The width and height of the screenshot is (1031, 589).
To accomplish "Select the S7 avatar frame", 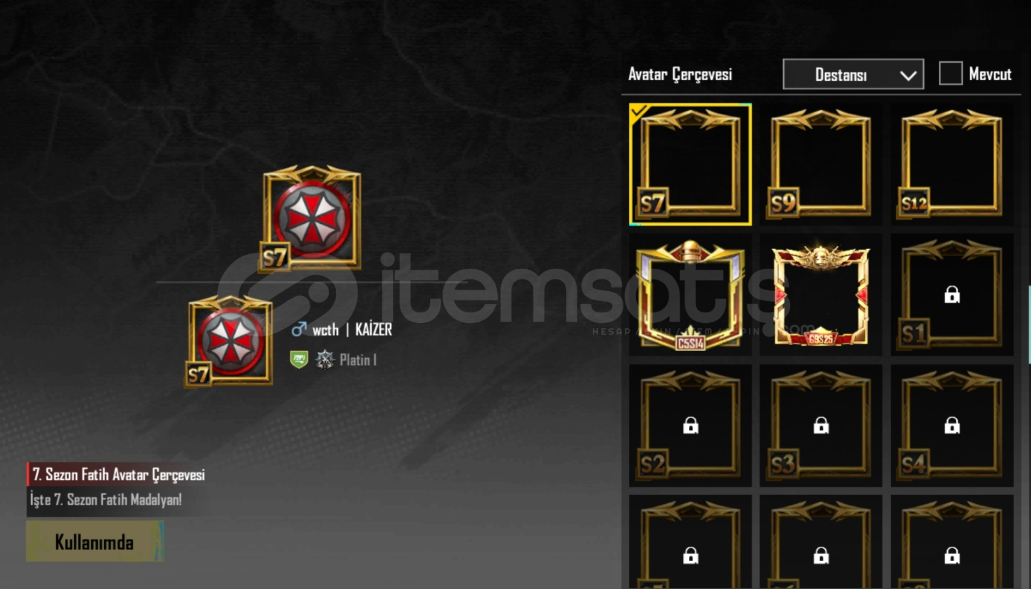I will (x=690, y=164).
